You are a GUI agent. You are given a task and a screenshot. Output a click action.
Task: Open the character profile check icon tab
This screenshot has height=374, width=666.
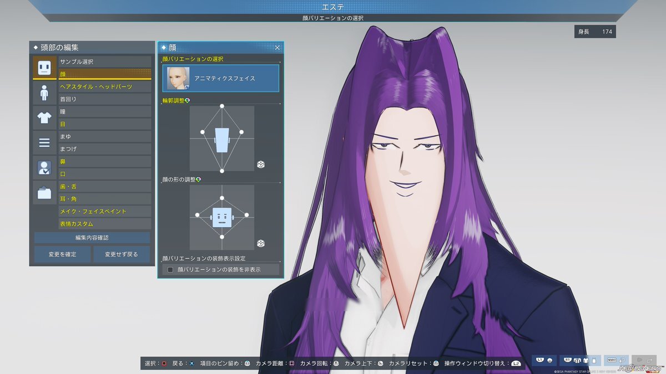(44, 168)
